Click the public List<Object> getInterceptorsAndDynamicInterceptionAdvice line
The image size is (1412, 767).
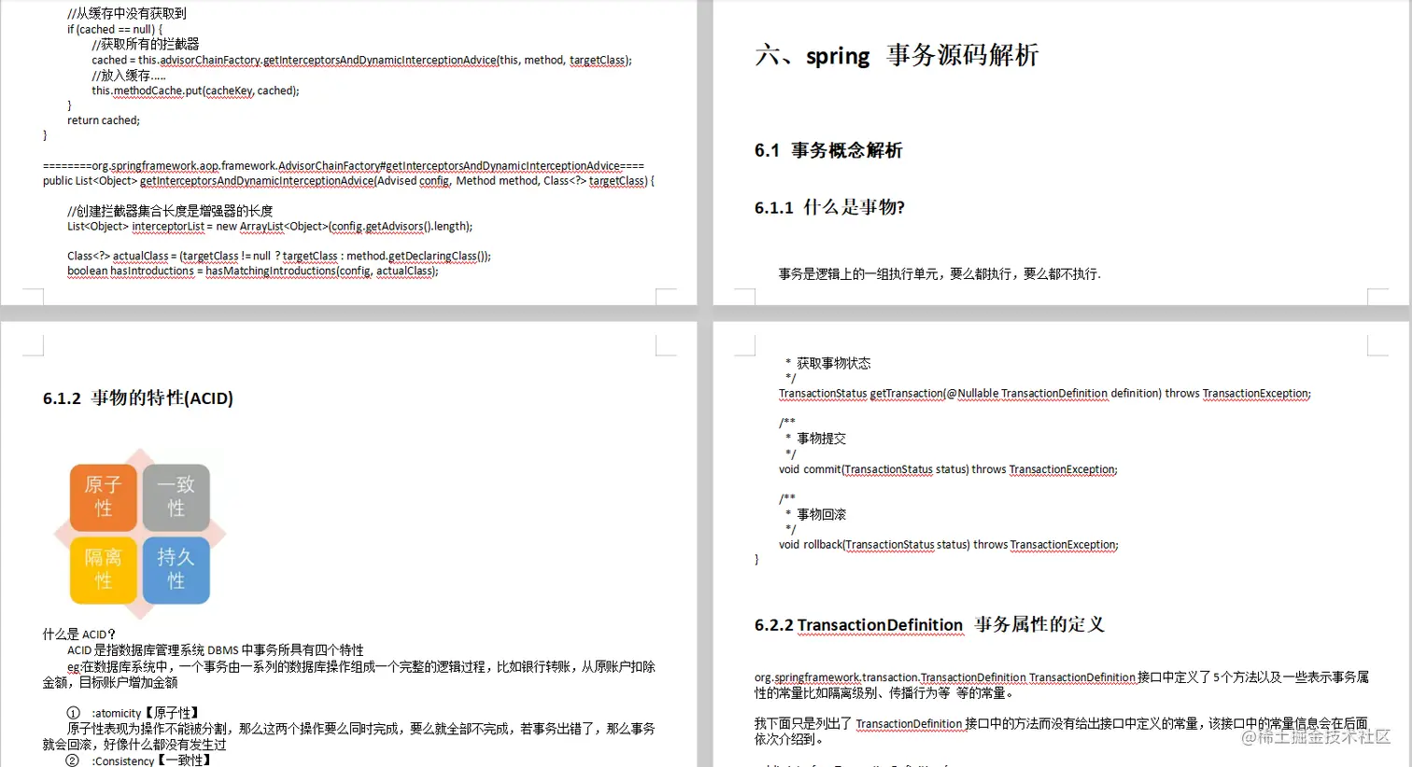pos(348,181)
